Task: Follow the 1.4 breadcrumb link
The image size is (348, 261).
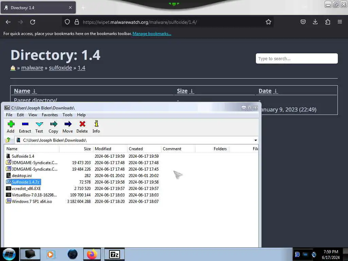Action: click(x=82, y=68)
